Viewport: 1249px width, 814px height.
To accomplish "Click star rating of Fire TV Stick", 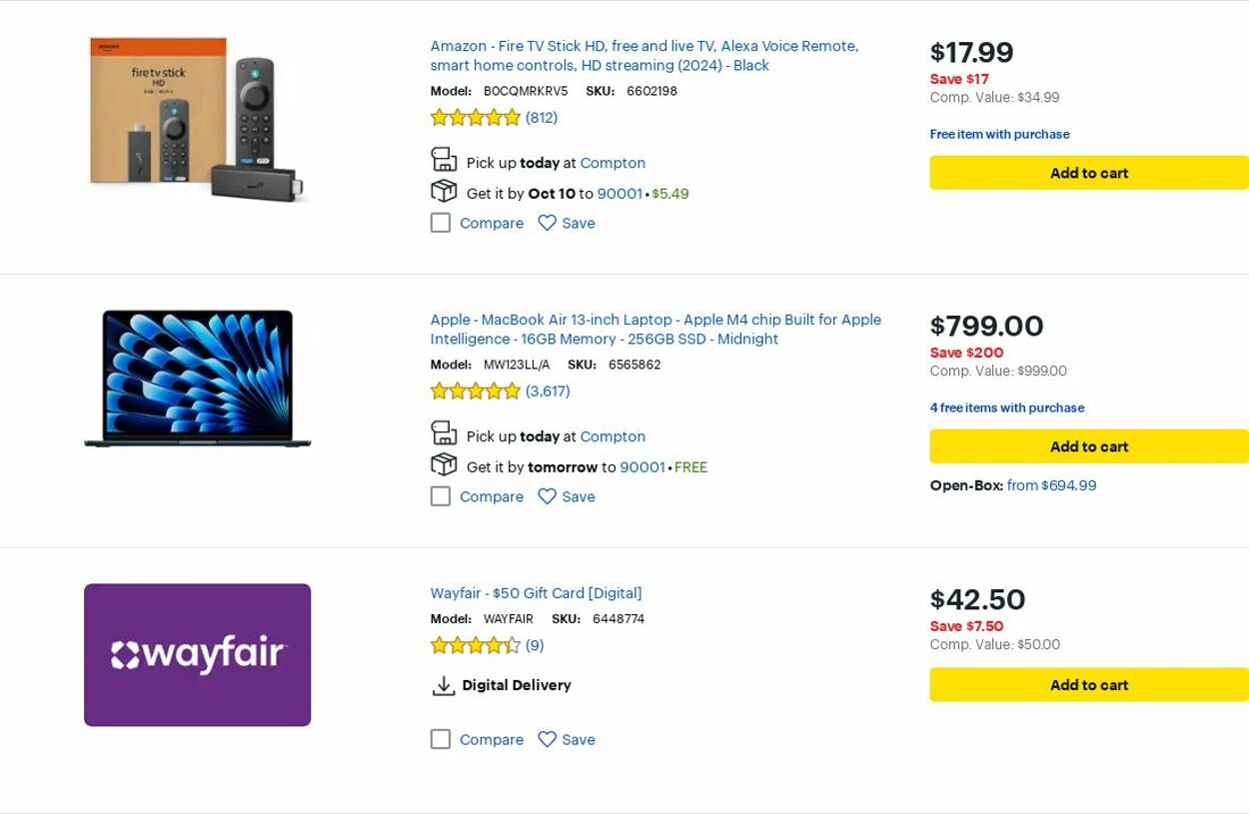I will 476,118.
